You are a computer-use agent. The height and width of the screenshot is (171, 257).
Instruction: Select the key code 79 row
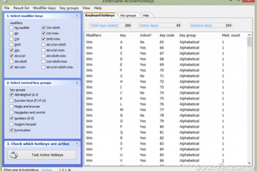(x=165, y=121)
